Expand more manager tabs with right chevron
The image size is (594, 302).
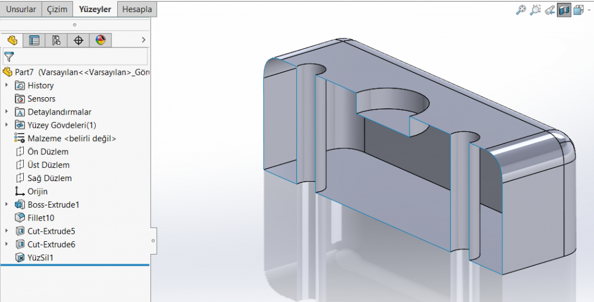click(143, 40)
